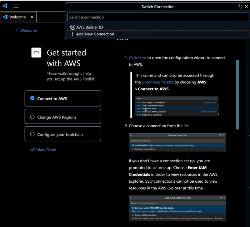Switch to the Welcome tab

(x=18, y=17)
